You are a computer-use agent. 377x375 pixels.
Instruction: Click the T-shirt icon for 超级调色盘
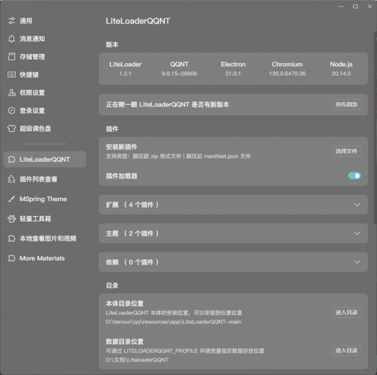click(x=11, y=129)
